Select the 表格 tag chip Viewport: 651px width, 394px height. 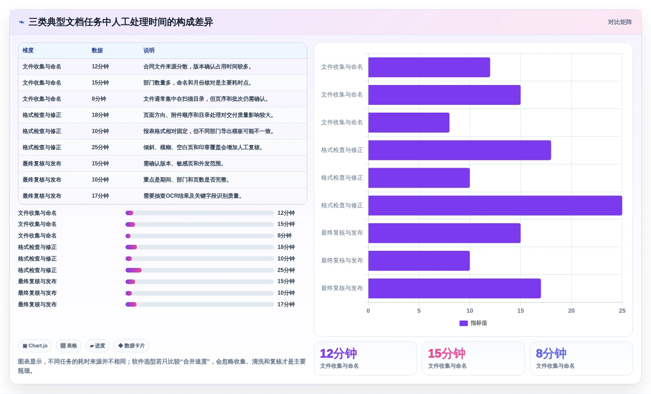(x=69, y=346)
